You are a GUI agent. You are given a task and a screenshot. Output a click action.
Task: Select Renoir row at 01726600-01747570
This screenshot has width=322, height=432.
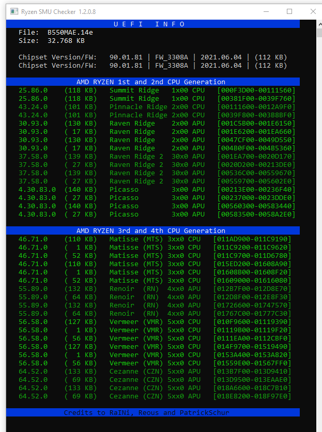pyautogui.click(x=155, y=305)
